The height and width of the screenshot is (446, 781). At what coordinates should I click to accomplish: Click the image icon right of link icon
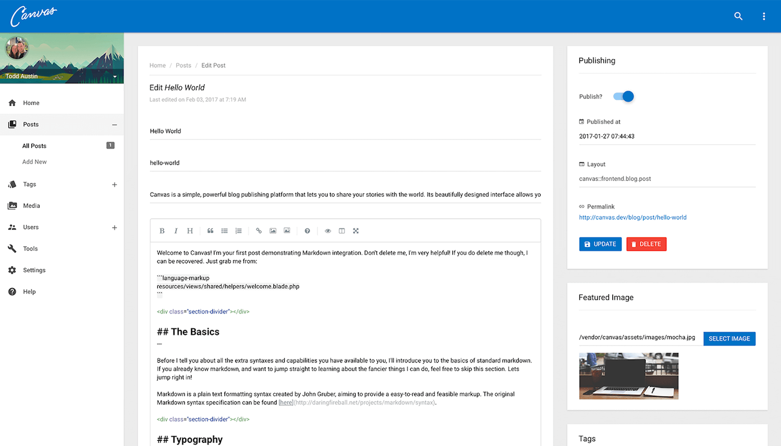[273, 231]
